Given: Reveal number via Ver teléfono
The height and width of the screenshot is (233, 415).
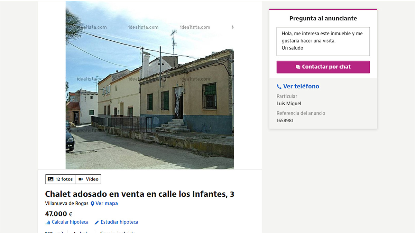Looking at the screenshot, I should coord(301,86).
